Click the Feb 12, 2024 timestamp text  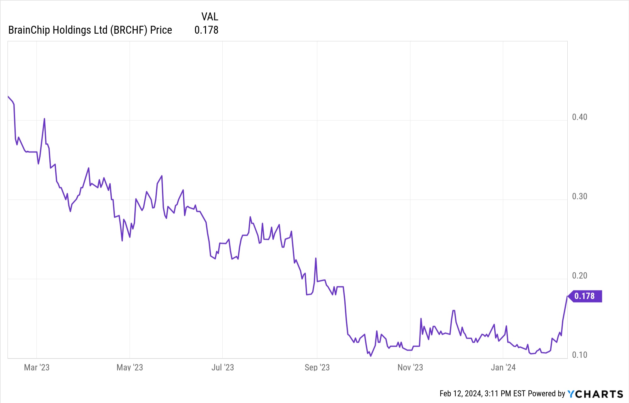click(x=482, y=394)
